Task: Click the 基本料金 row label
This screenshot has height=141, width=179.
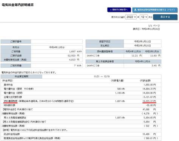Action: pyautogui.click(x=8, y=85)
